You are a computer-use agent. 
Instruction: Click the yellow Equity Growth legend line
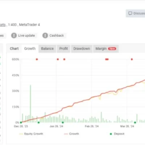coord(21,134)
